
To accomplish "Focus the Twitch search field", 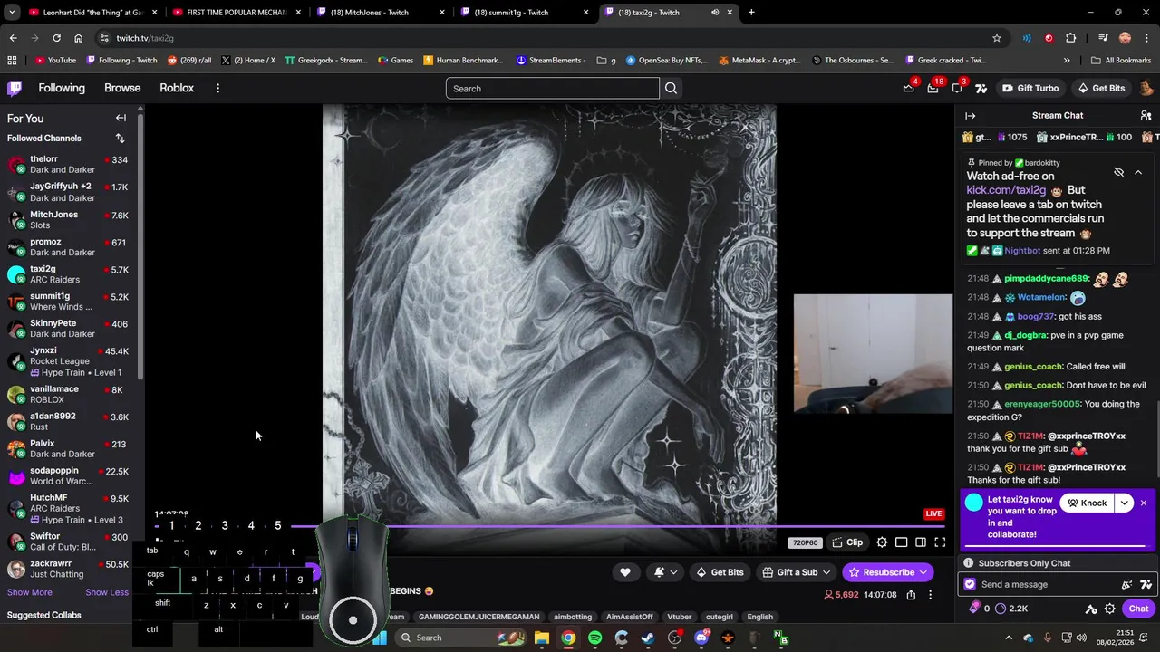I will [x=552, y=88].
